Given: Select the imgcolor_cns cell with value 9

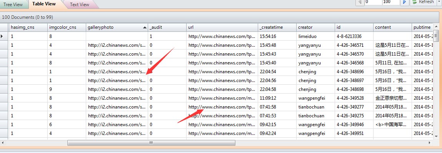Looking at the screenshot, I should point(67,89).
